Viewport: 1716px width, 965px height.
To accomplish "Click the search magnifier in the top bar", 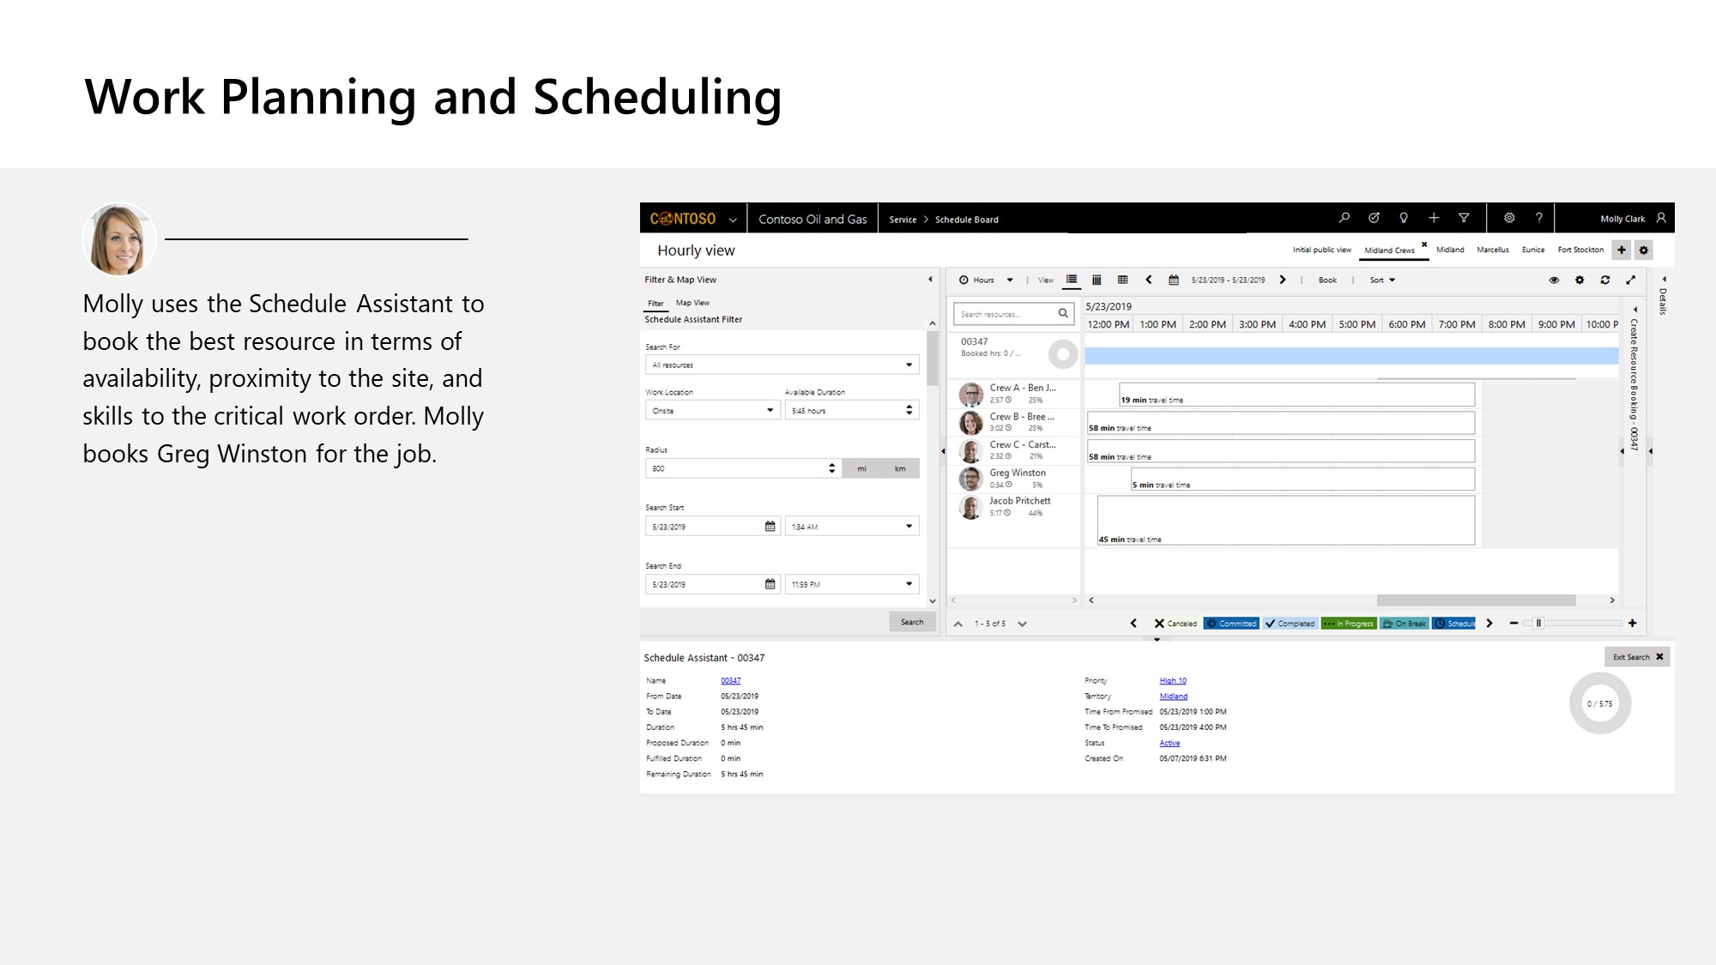I will (x=1344, y=218).
